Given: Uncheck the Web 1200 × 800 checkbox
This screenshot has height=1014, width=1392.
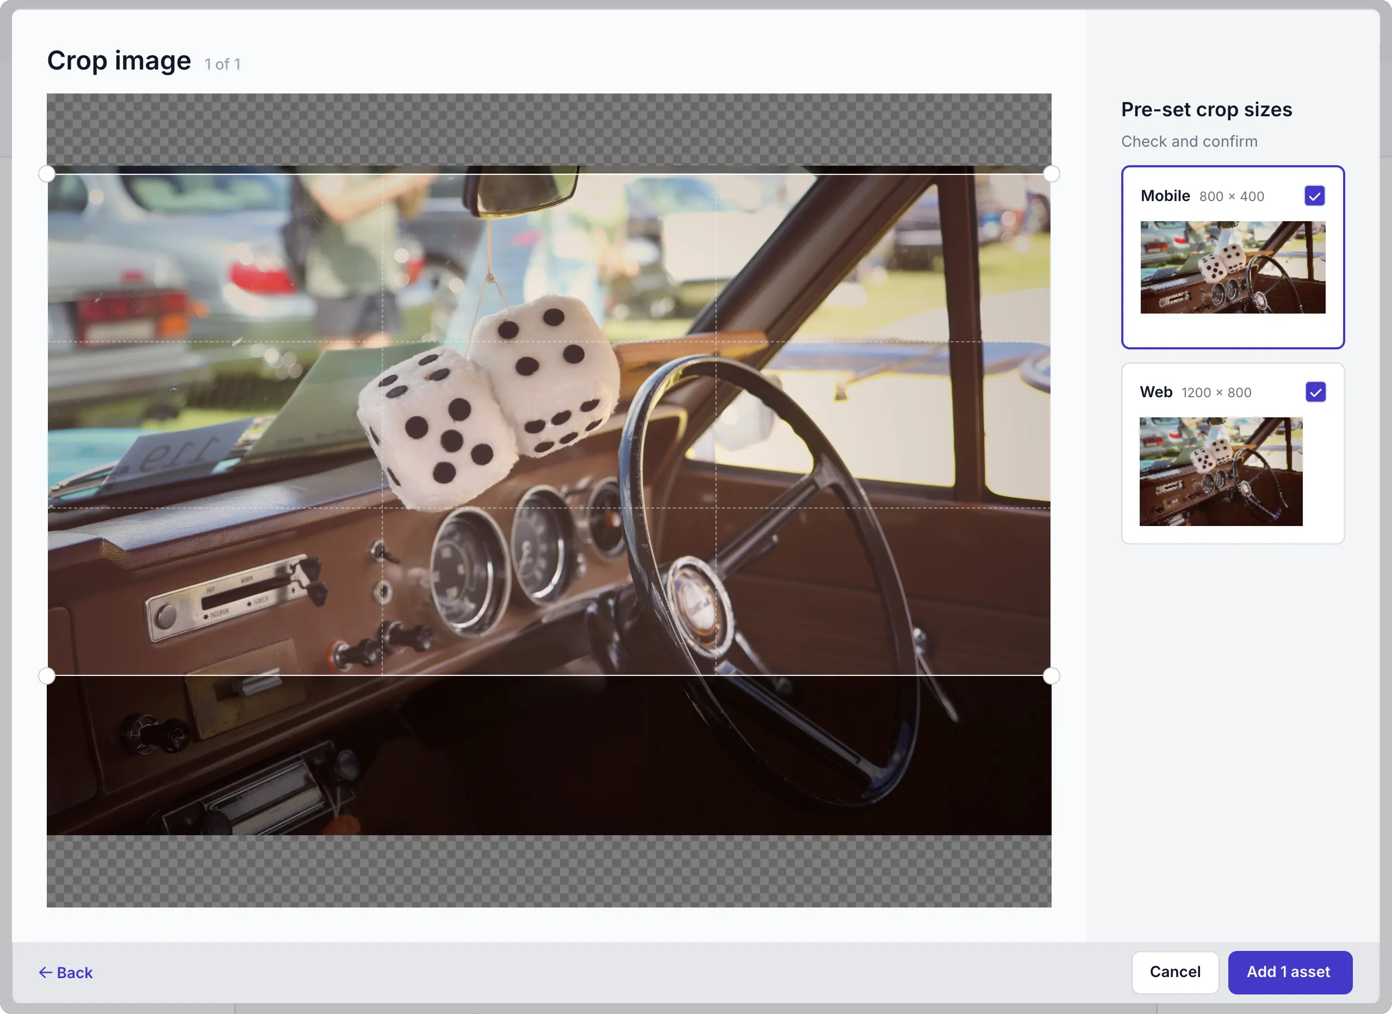Looking at the screenshot, I should [1315, 392].
